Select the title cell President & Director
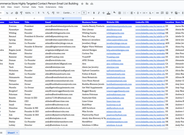184x135 pixels. pyautogui.click(x=34, y=36)
